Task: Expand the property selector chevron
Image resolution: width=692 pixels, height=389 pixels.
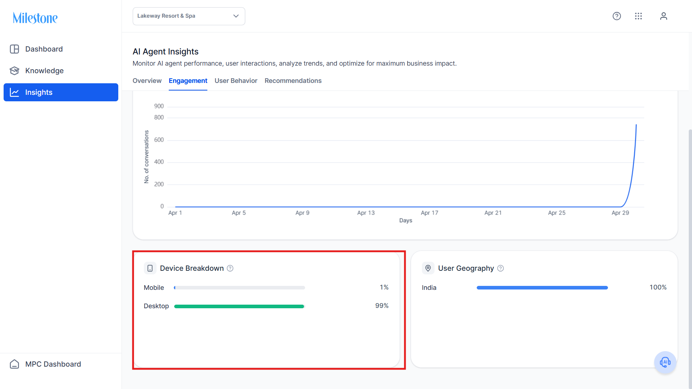Action: pos(236,16)
